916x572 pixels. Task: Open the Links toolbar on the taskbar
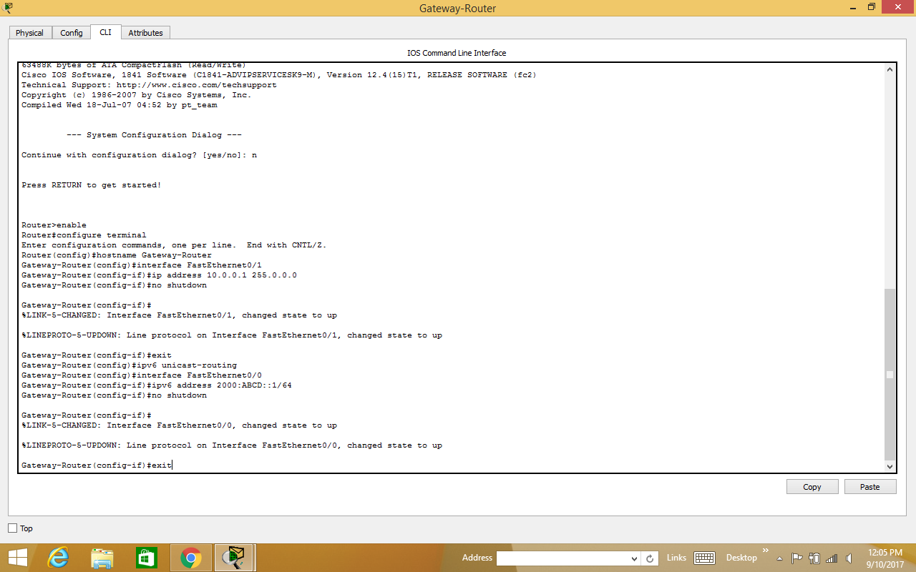pyautogui.click(x=676, y=558)
